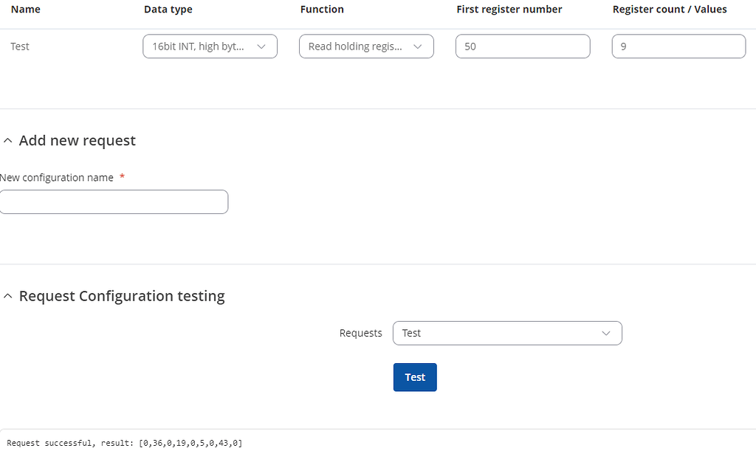Open the Requests dropdown set to Test
The image size is (756, 465).
coord(507,333)
